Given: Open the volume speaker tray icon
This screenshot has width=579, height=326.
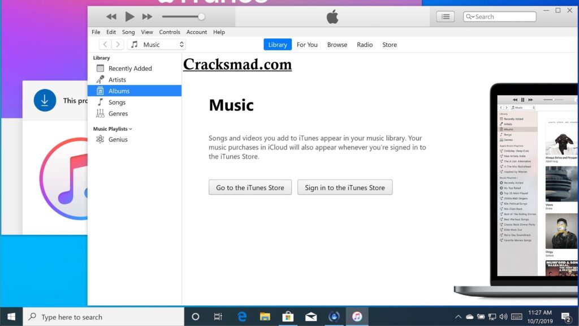Looking at the screenshot, I should 503,317.
